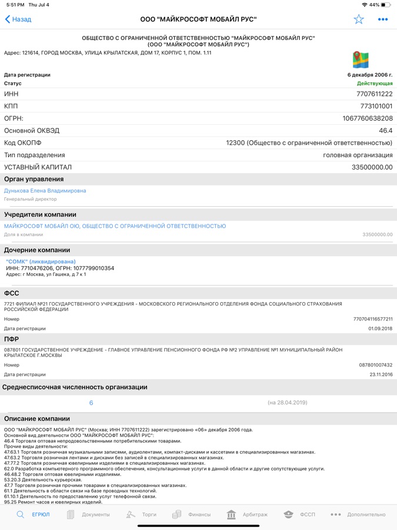Tap the employee count number 6

click(x=91, y=403)
